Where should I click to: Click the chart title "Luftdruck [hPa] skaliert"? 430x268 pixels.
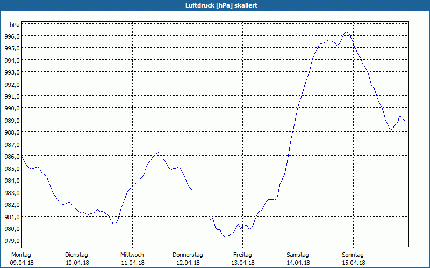click(221, 5)
